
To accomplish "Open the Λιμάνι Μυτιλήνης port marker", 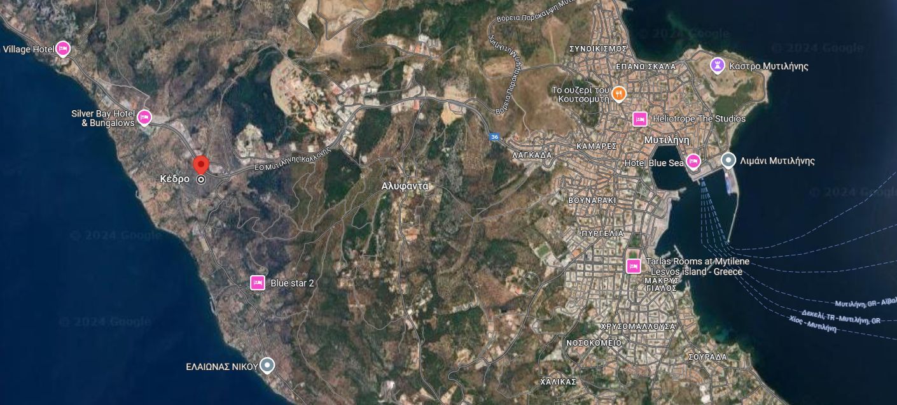I will pos(729,160).
